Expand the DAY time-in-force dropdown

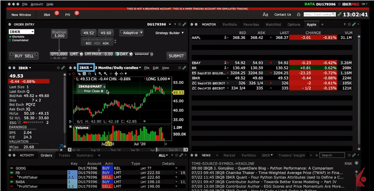point(123,54)
